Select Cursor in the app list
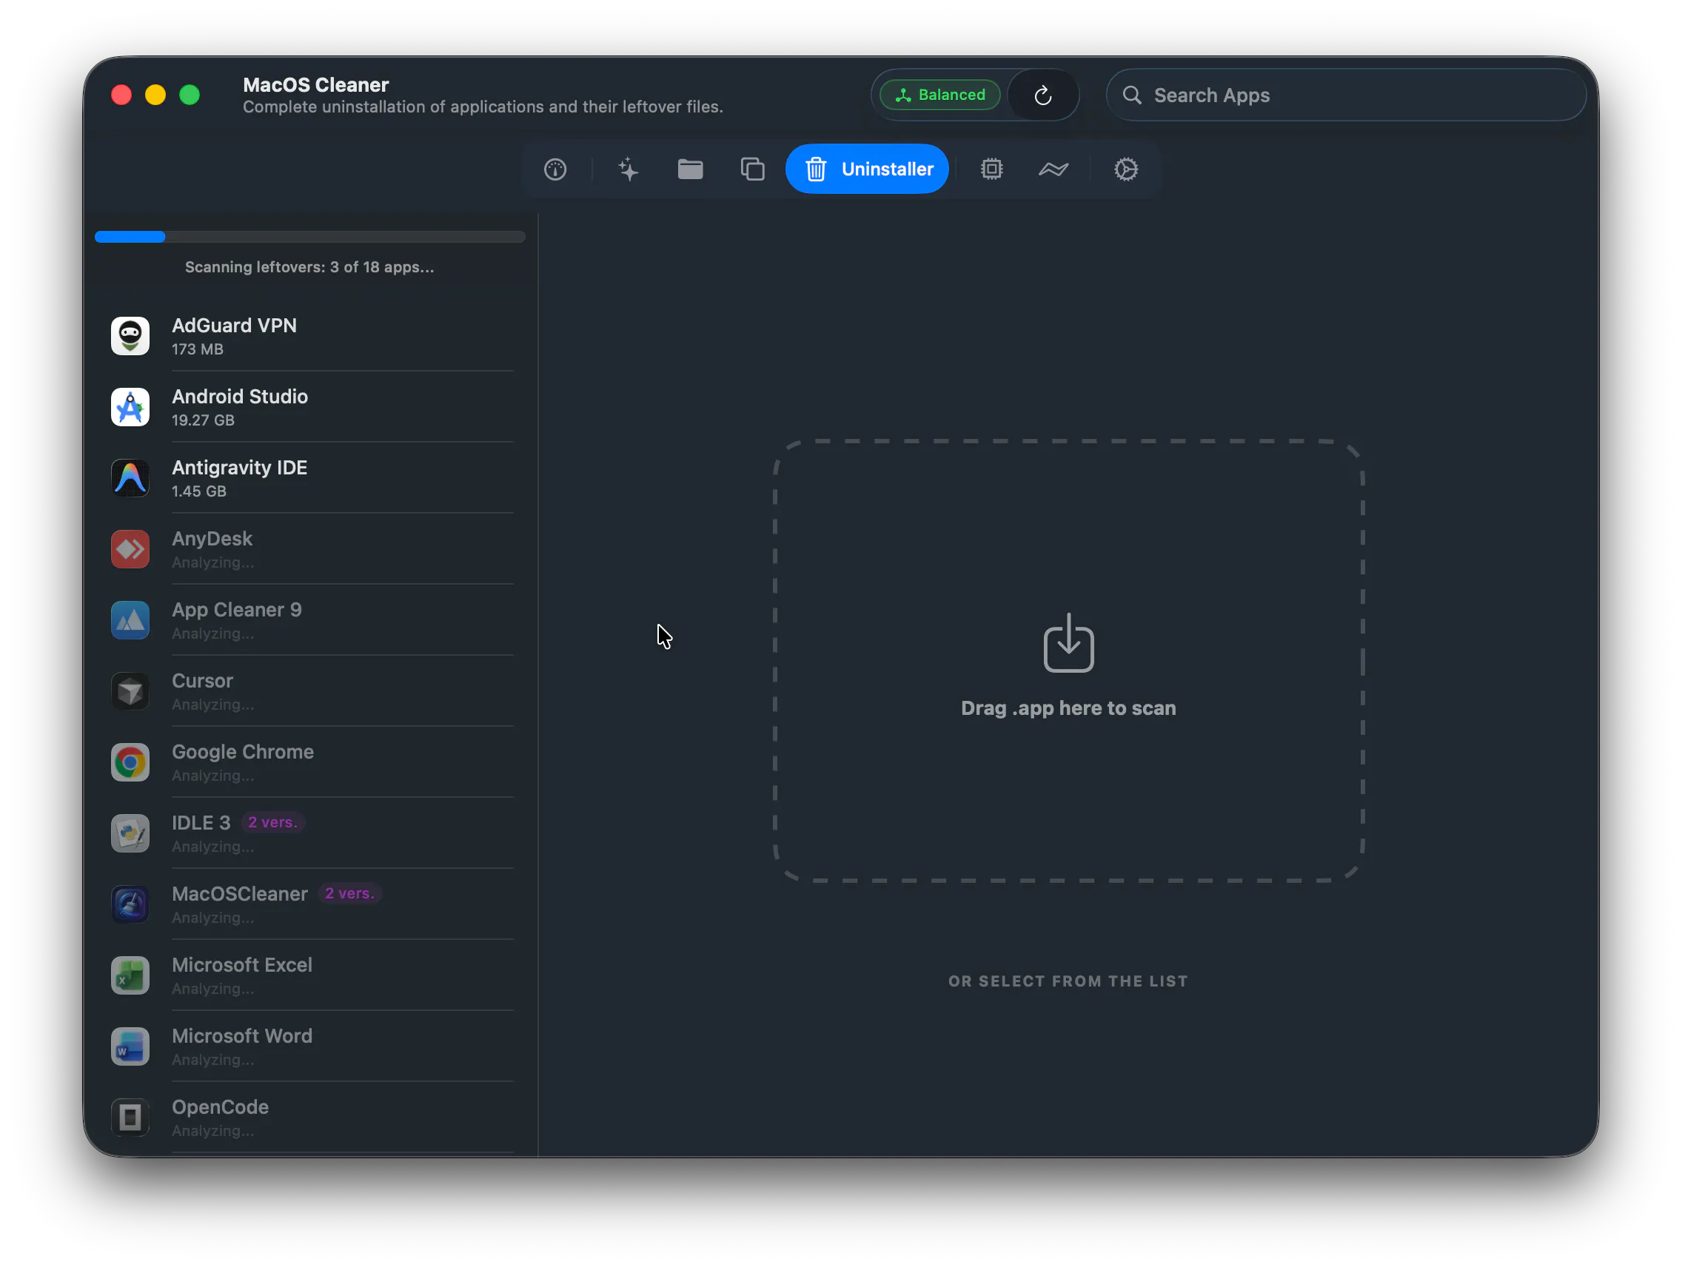The width and height of the screenshot is (1682, 1267). [310, 692]
